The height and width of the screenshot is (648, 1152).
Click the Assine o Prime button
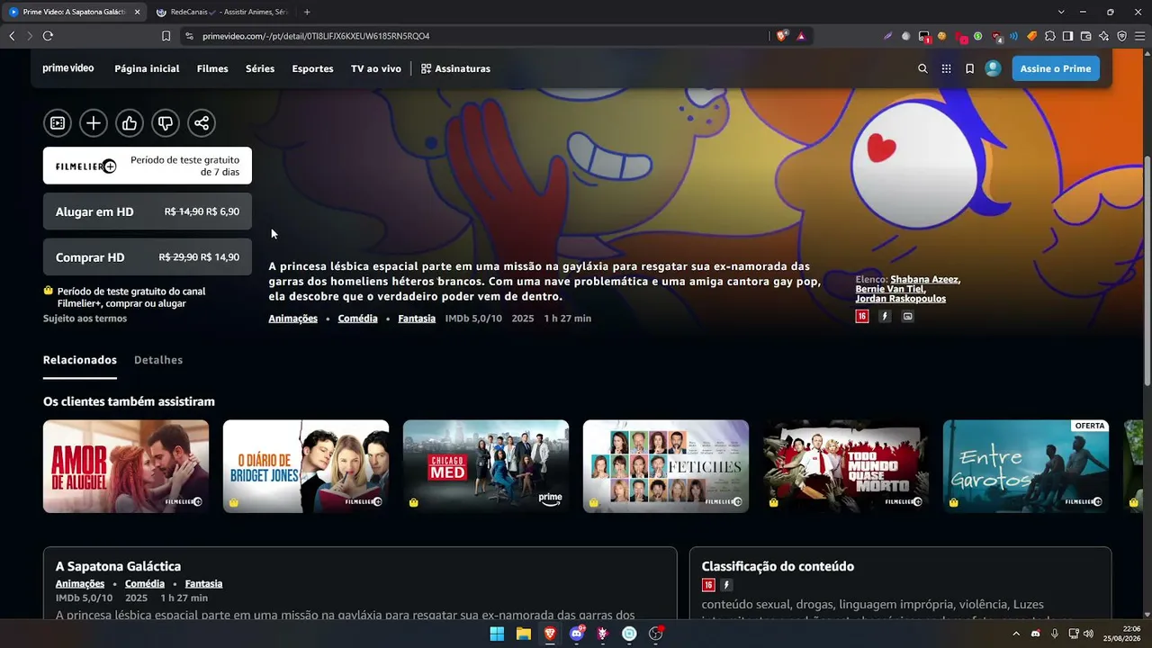point(1056,68)
